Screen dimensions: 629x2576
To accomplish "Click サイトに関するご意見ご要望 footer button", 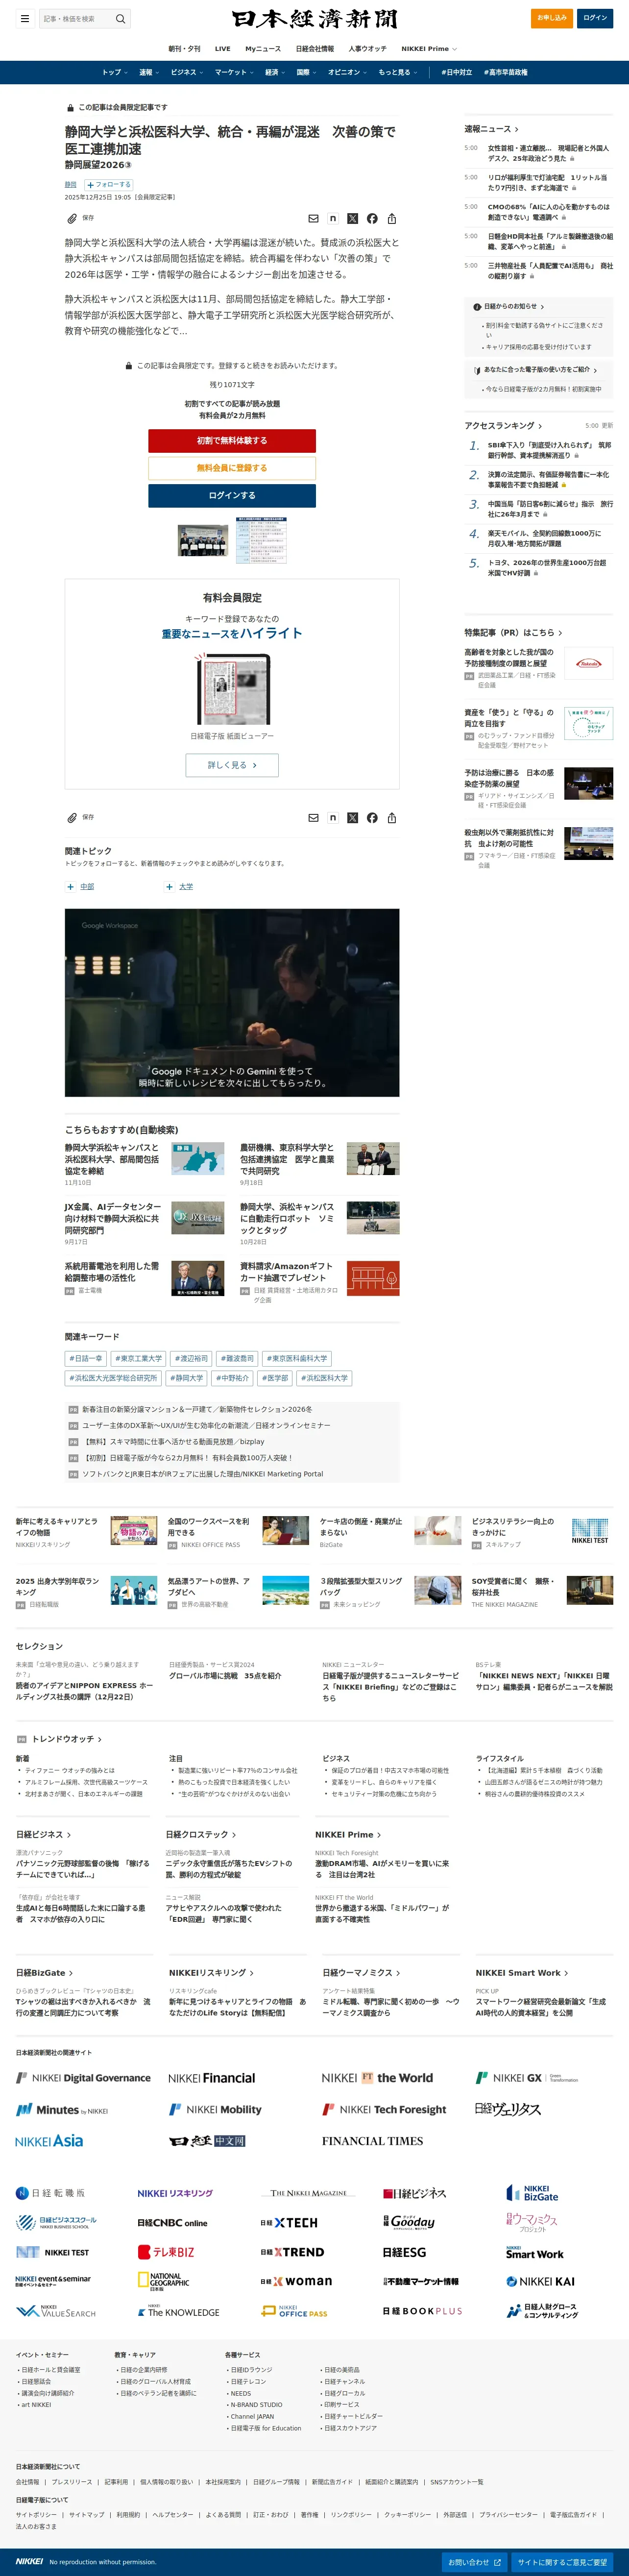I will pyautogui.click(x=562, y=2563).
